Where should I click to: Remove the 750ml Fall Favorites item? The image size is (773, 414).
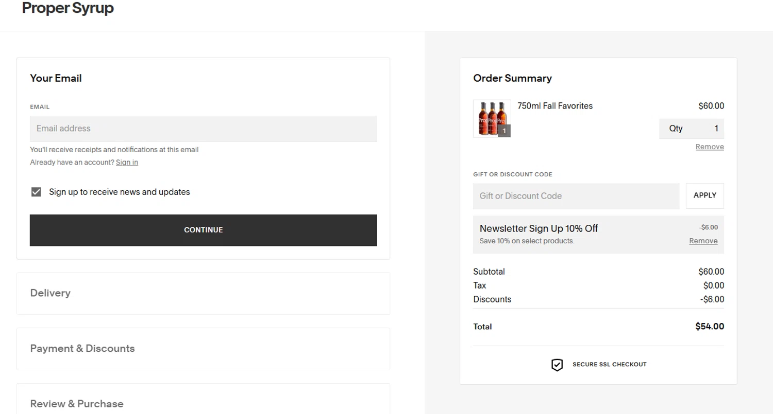click(x=710, y=147)
